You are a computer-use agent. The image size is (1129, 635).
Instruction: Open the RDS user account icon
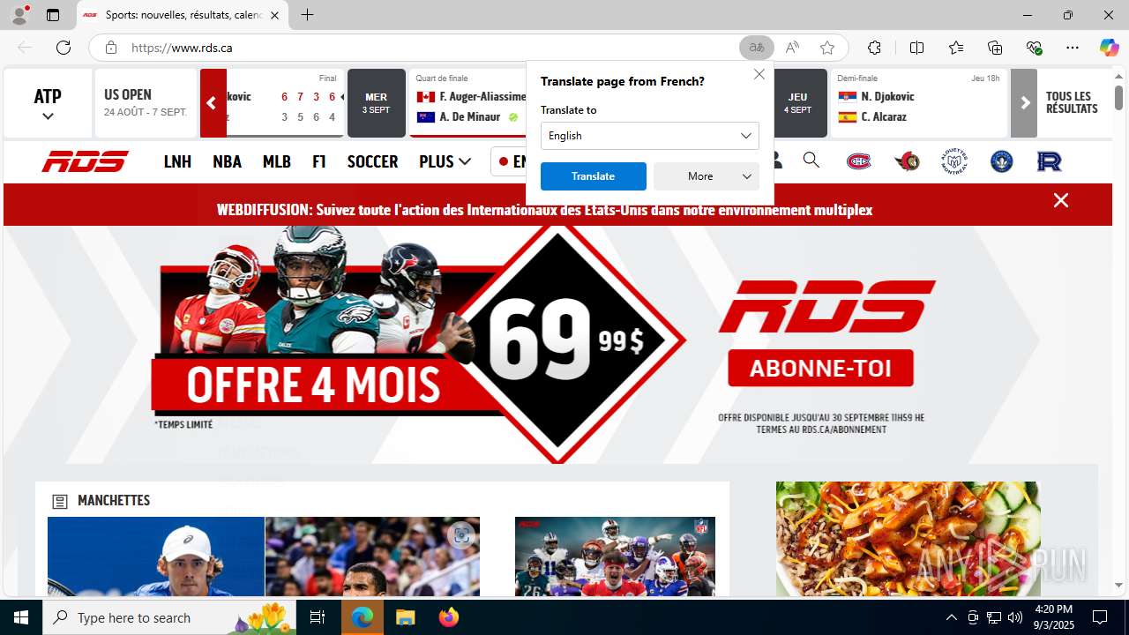776,161
